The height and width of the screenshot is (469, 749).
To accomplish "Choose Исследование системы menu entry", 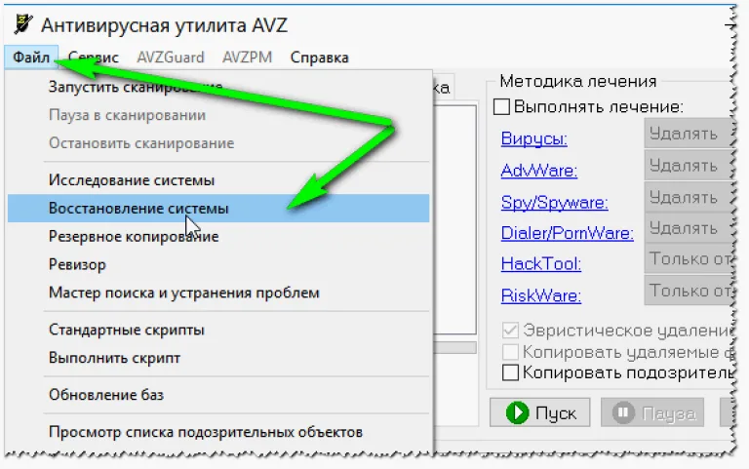I will pyautogui.click(x=218, y=180).
